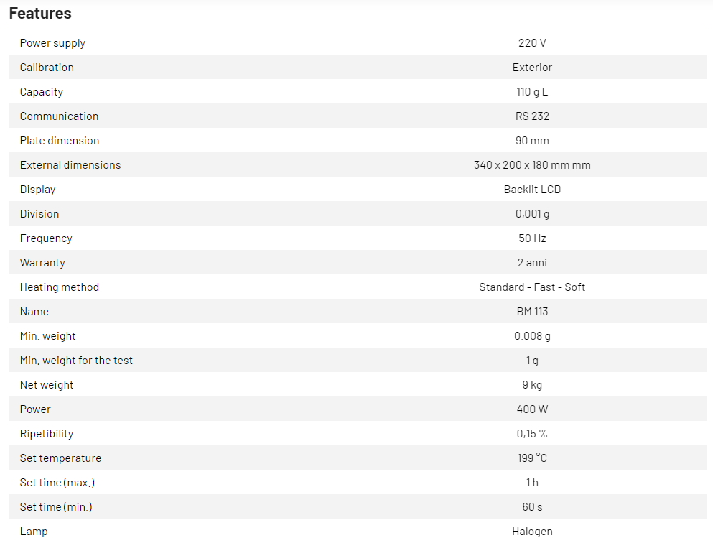
Task: Click the Halogen lamp value
Action: pyautogui.click(x=532, y=532)
